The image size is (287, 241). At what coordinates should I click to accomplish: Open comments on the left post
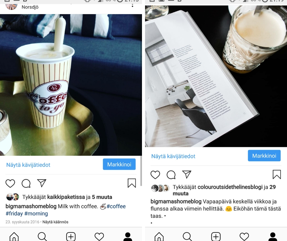[x=26, y=184]
